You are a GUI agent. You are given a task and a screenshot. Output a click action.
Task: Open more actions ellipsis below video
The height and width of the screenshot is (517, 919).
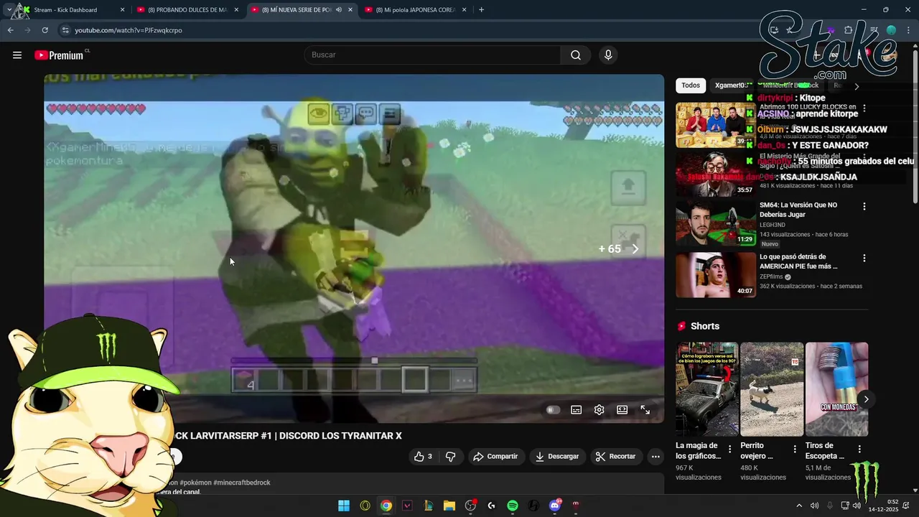click(655, 456)
